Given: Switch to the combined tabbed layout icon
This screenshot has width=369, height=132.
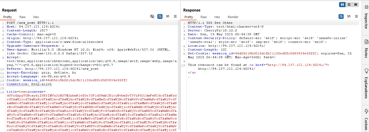Looking at the screenshot, I should click(x=355, y=5).
